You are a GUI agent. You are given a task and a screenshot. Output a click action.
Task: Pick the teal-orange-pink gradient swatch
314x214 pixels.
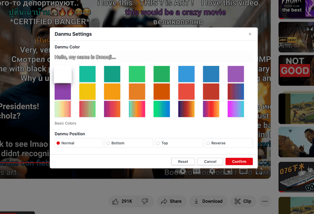coord(137,109)
